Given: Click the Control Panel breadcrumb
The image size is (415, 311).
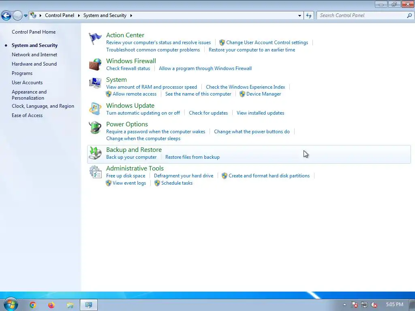Looking at the screenshot, I should click(x=60, y=15).
